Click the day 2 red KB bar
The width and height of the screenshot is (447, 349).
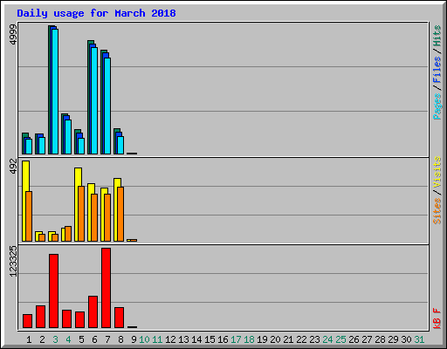[41, 317]
